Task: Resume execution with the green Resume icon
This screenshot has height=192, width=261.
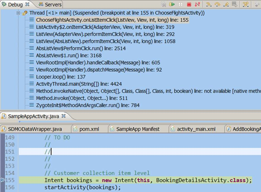Action: [x=172, y=4]
